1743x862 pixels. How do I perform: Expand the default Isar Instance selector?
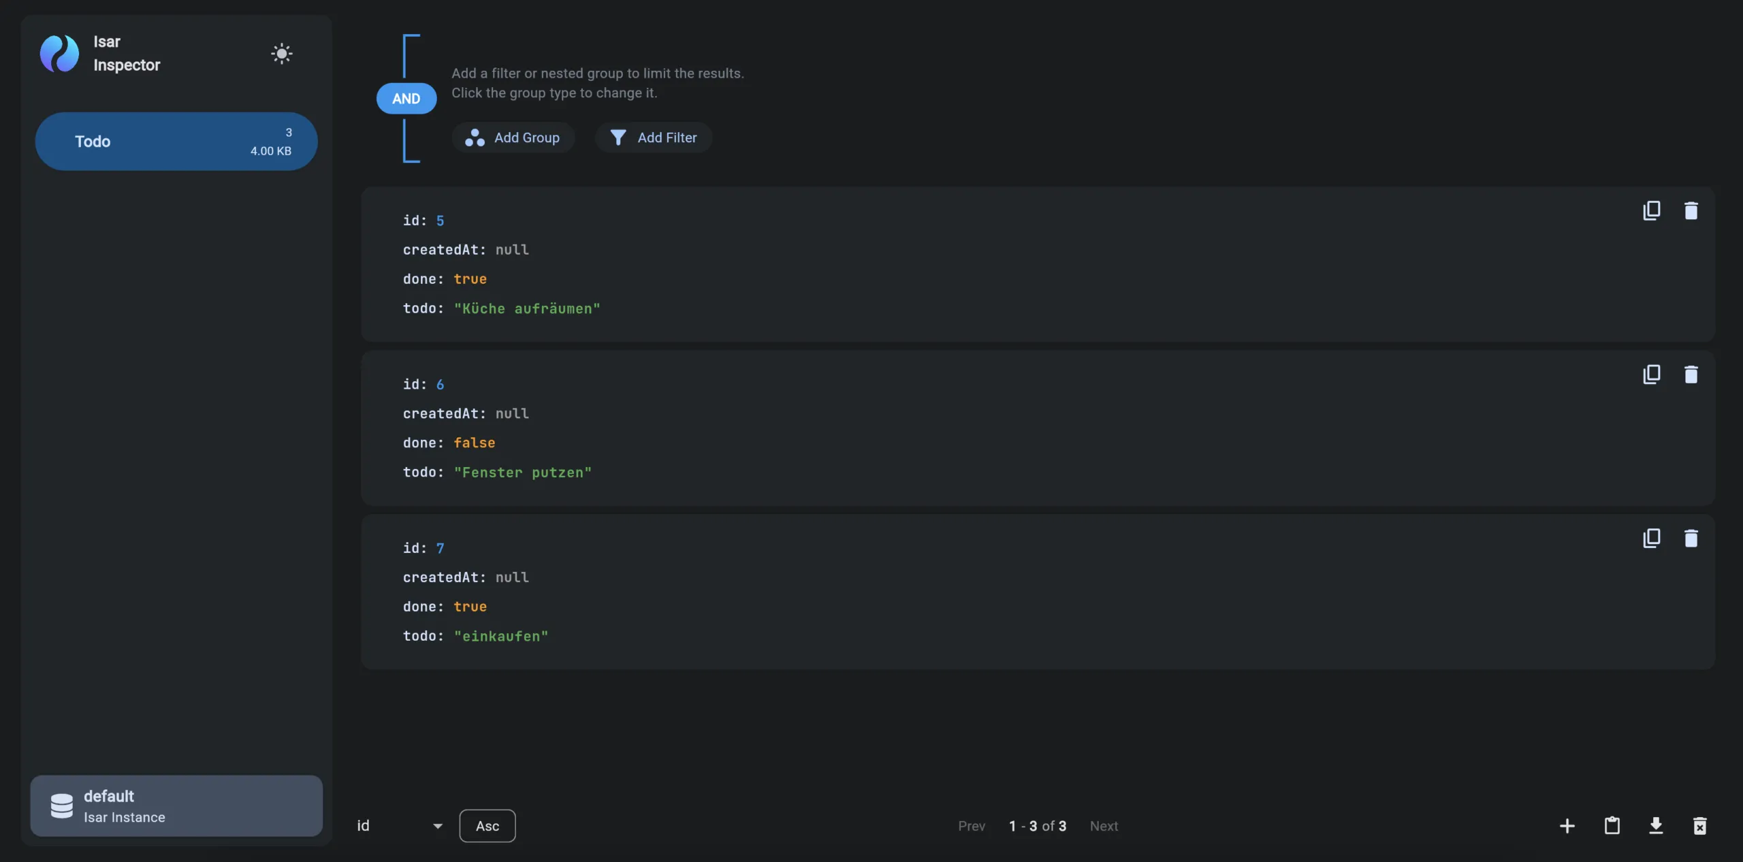(176, 805)
